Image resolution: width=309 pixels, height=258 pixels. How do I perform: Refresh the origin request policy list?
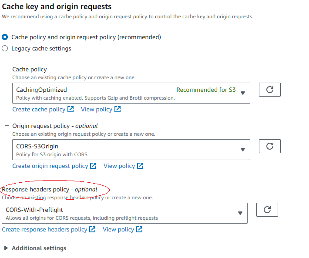tap(269, 146)
